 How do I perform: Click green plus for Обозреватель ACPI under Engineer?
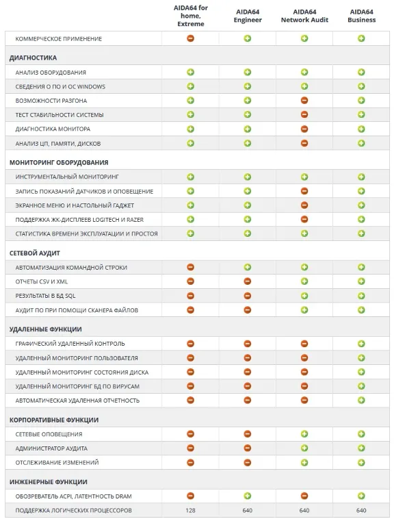pyautogui.click(x=247, y=496)
